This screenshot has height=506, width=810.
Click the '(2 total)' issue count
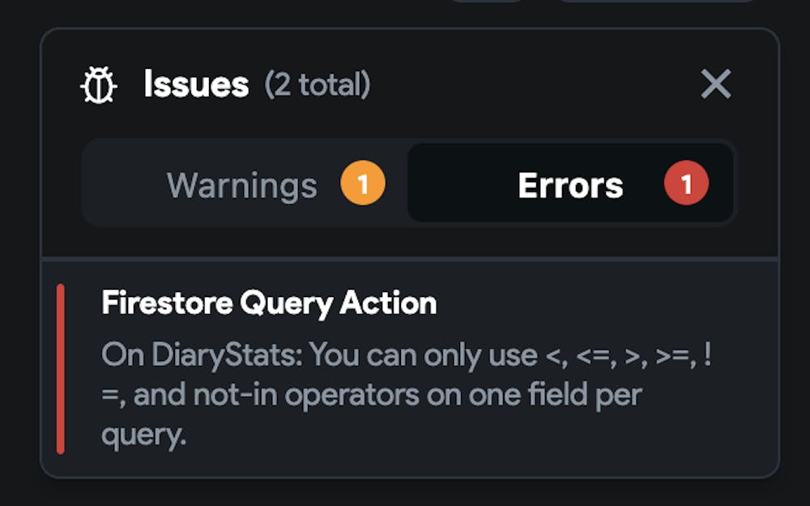coord(318,84)
